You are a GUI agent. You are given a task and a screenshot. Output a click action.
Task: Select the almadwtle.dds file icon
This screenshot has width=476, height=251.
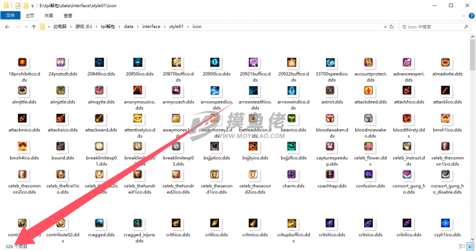(x=446, y=62)
